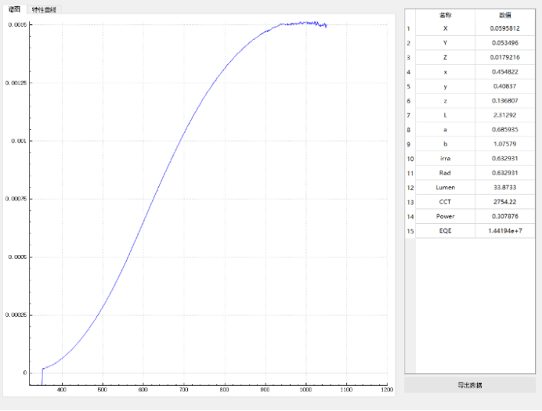This screenshot has width=542, height=411.
Task: Click the EQE value 1.44194e+7
Action: pyautogui.click(x=505, y=230)
